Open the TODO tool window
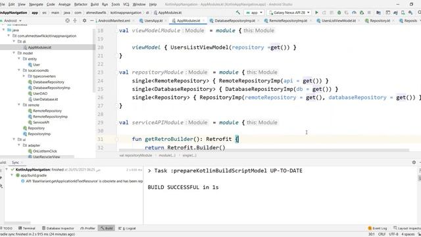The width and height of the screenshot is (421, 237). pos(7,228)
